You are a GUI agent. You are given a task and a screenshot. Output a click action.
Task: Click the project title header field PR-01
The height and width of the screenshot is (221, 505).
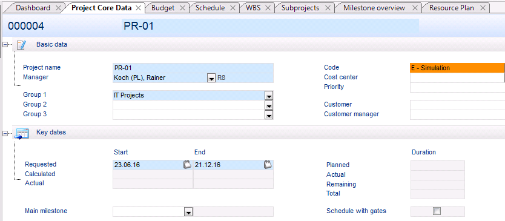click(270, 27)
